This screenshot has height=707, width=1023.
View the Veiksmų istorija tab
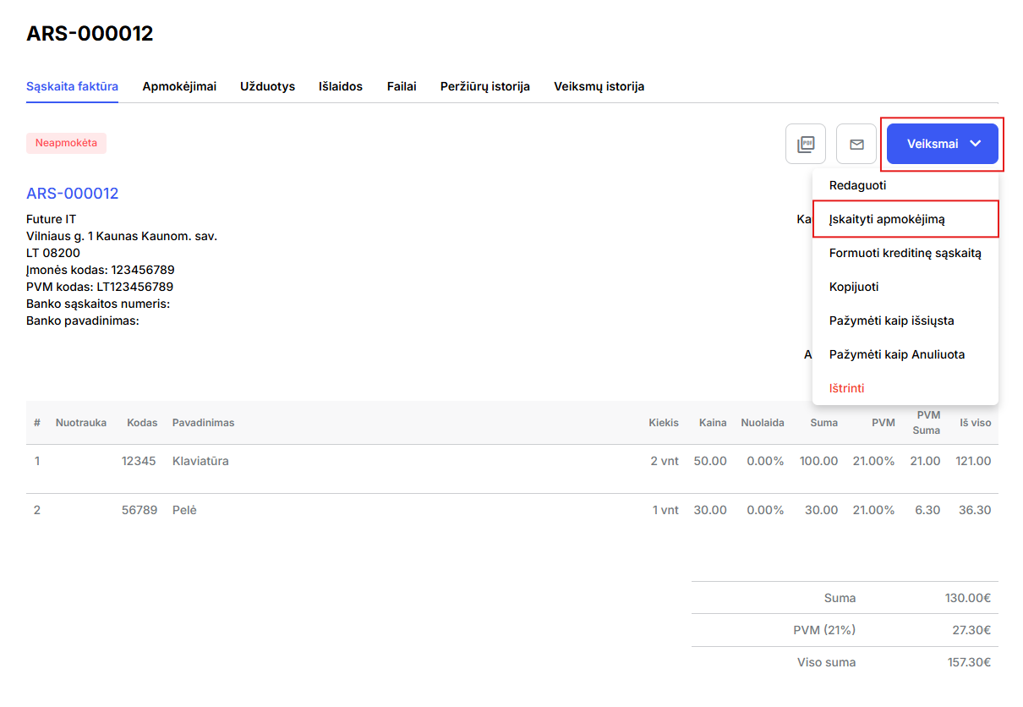pyautogui.click(x=599, y=86)
